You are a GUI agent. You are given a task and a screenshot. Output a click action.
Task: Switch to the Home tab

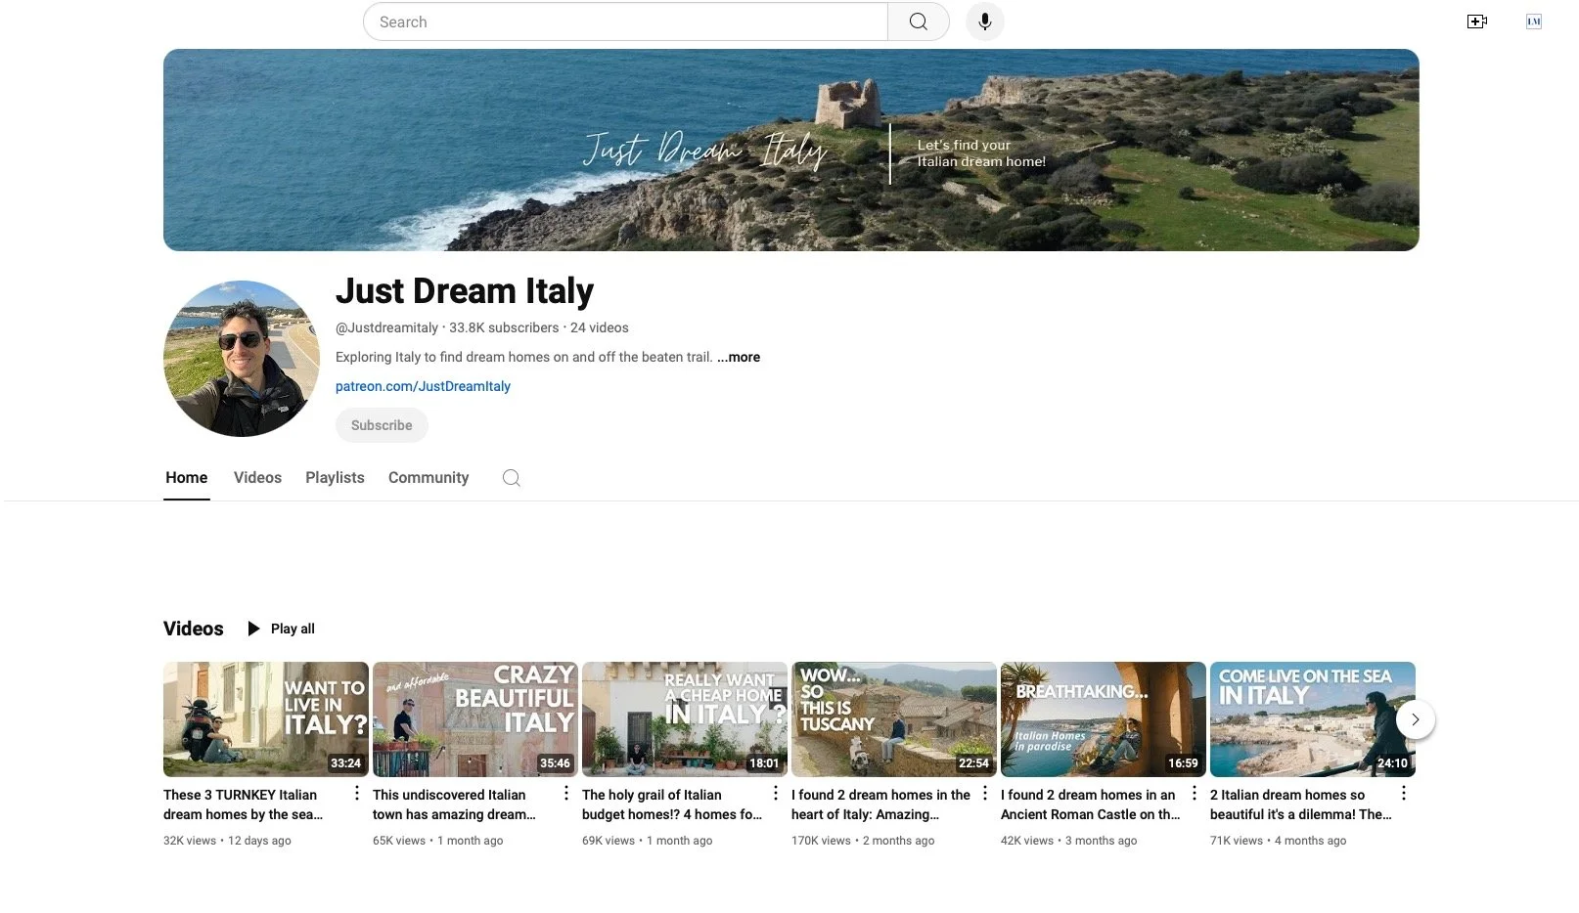point(186,478)
